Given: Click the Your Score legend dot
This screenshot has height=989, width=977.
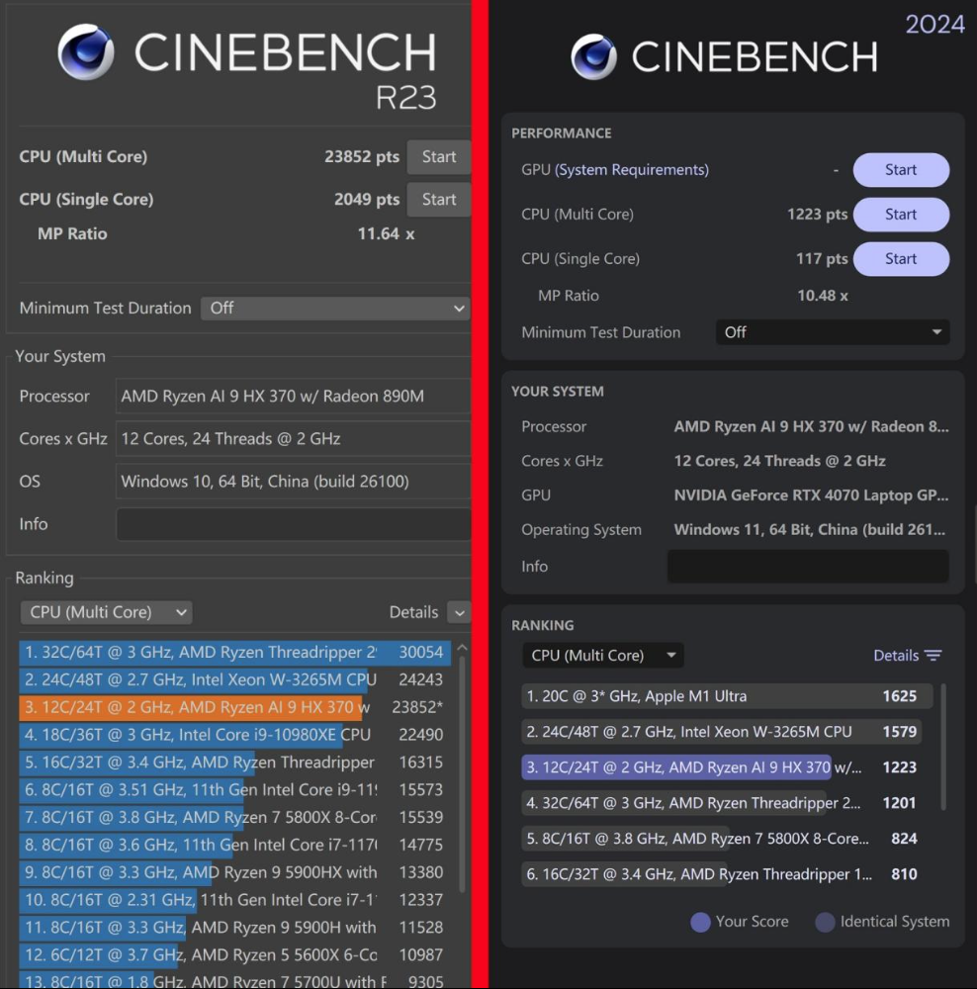Looking at the screenshot, I should 700,922.
